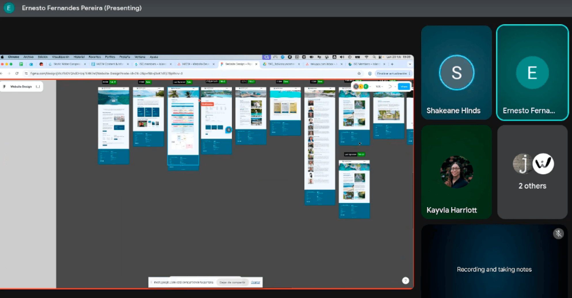Click the yellow collaborator avatar in Figma toolbar
This screenshot has height=298, width=572.
(x=361, y=87)
